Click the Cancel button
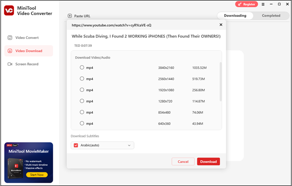The height and width of the screenshot is (186, 292). [x=183, y=162]
